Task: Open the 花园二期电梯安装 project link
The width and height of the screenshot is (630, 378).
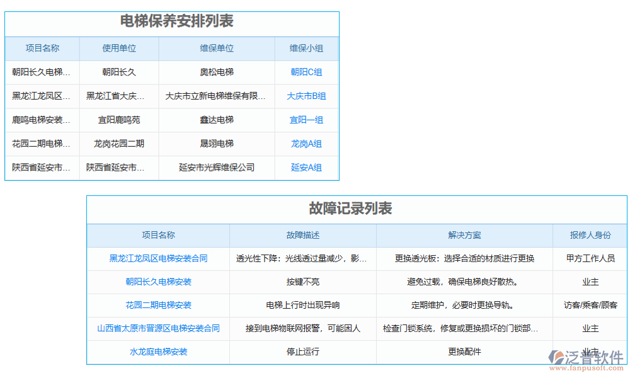Action: 157,306
